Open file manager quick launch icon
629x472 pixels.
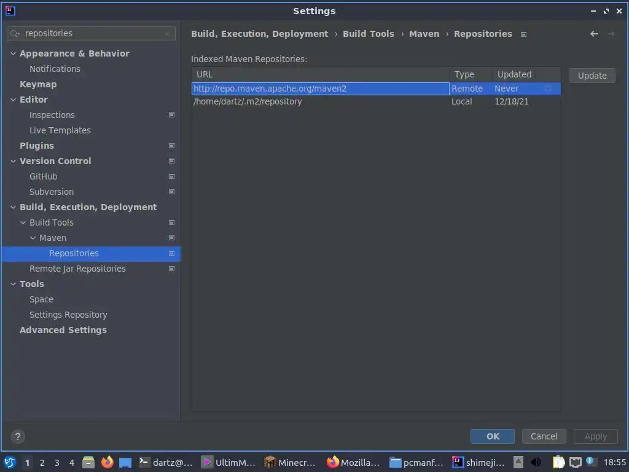point(88,462)
